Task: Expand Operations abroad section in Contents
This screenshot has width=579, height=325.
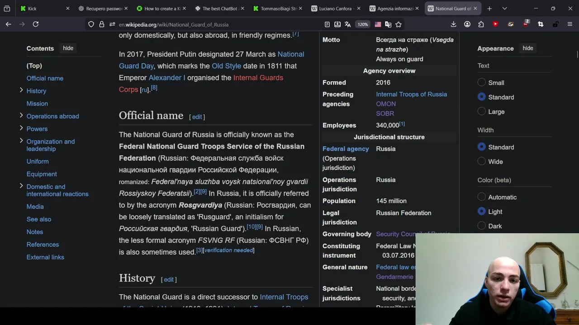Action: (x=21, y=116)
